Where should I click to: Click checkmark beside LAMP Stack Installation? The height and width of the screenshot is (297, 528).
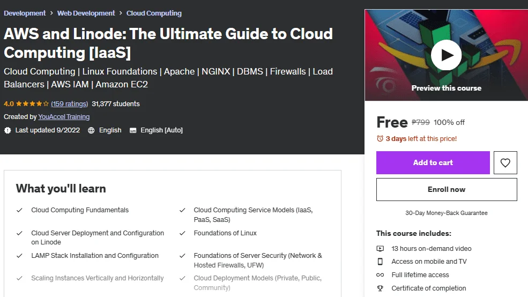19,256
